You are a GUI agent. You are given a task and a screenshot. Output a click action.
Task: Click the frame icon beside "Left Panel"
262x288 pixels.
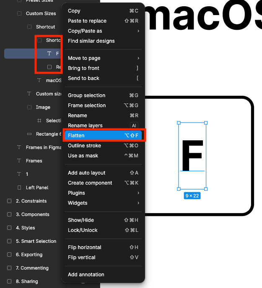[19, 188]
